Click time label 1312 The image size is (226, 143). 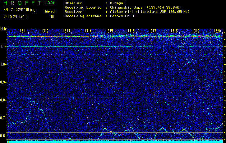click(x=45, y=31)
